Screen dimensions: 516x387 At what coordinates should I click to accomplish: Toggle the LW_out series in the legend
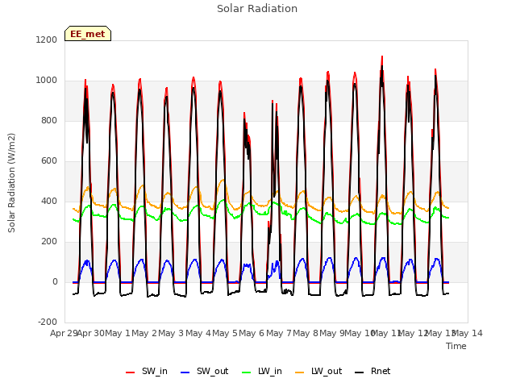click(318, 372)
